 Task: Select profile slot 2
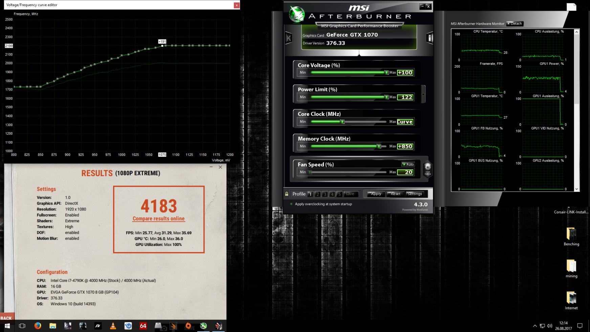point(318,194)
